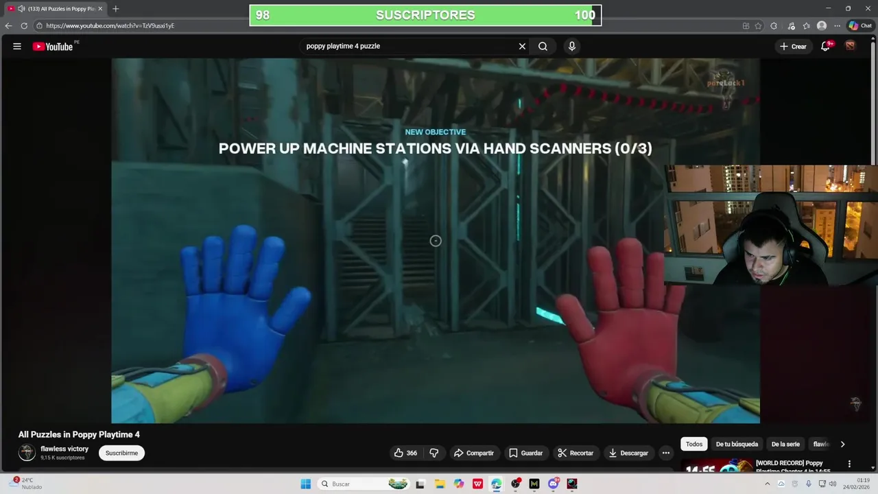Open the YouTube account avatar menu
The height and width of the screenshot is (494, 878).
851,46
